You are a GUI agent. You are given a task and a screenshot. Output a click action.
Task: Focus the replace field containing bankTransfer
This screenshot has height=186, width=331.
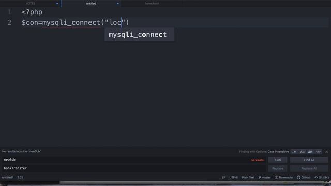point(134,168)
